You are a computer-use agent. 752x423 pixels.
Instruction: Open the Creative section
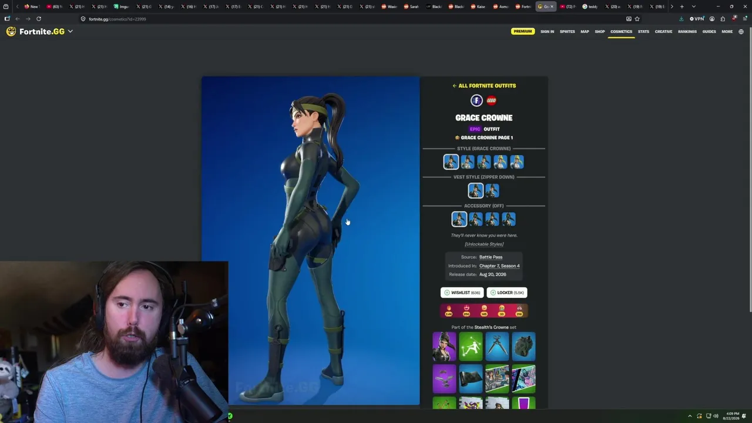pos(663,32)
